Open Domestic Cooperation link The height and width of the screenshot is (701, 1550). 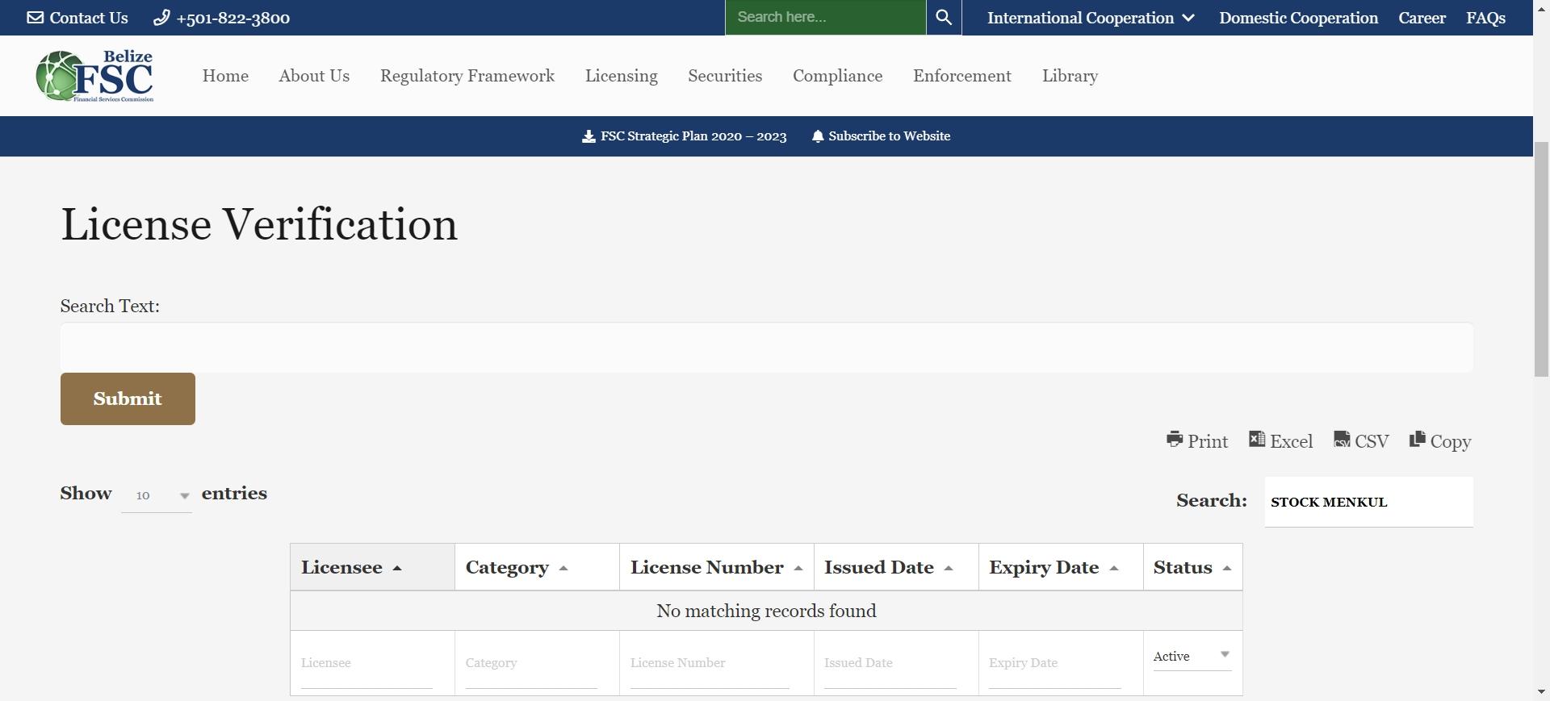[x=1298, y=18]
